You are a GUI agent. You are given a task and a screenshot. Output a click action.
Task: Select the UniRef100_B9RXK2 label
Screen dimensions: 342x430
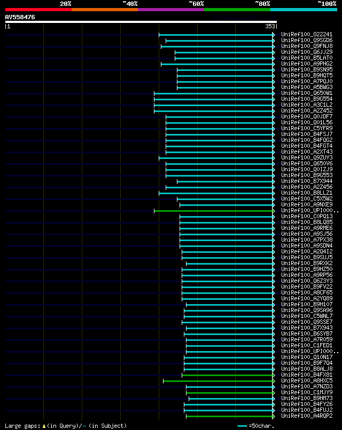pos(307,263)
